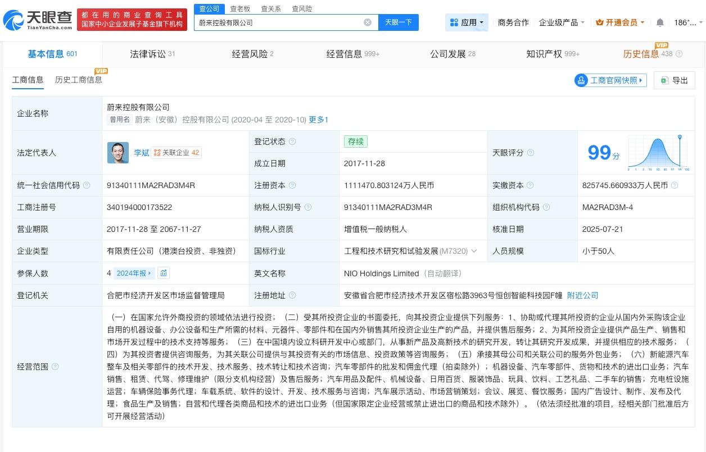706x452 pixels.
Task: Switch to the 查关系 search tab
Action: (271, 8)
